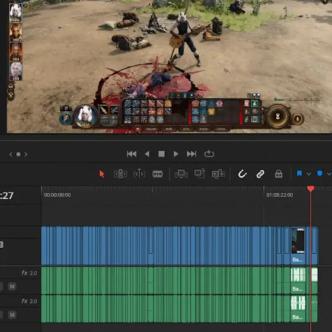The width and height of the screenshot is (332, 332).
Task: Select the video clip thumbnail labeled Ba...
Action: 298,241
